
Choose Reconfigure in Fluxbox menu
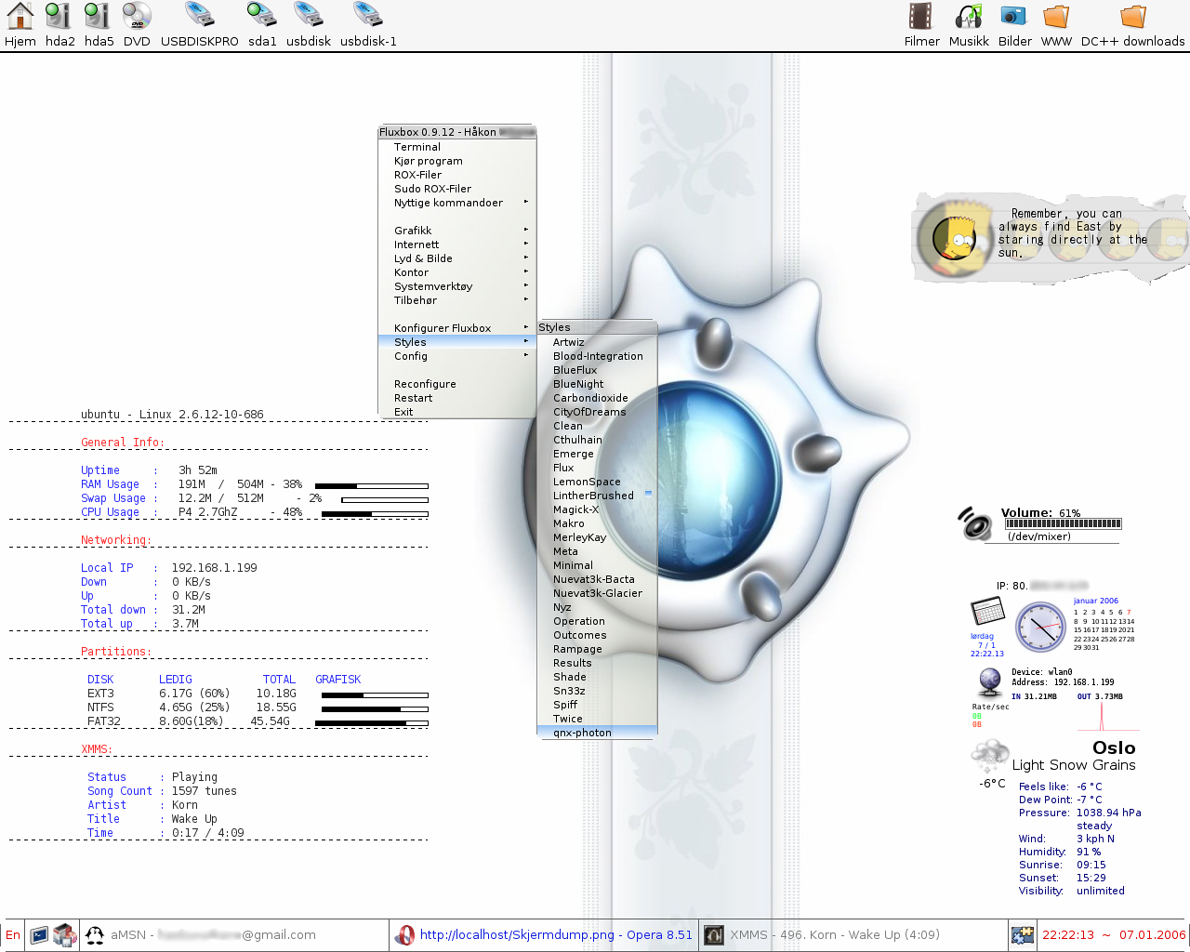[457, 384]
